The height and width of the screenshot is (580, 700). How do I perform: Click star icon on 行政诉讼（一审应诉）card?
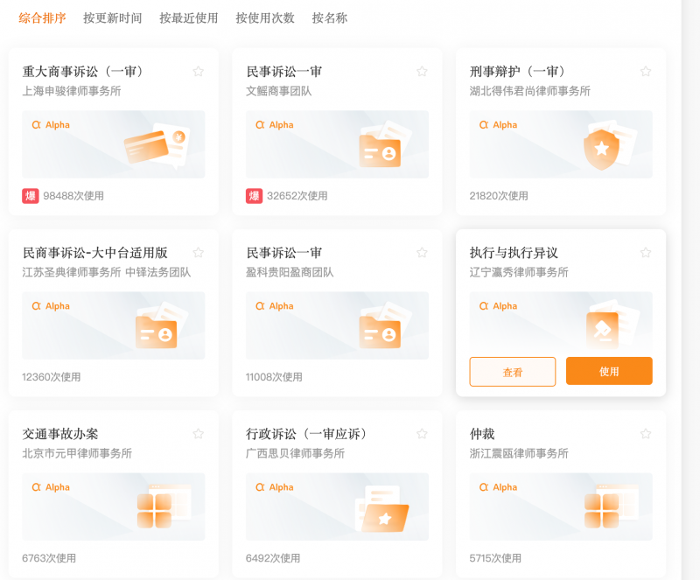(x=422, y=434)
